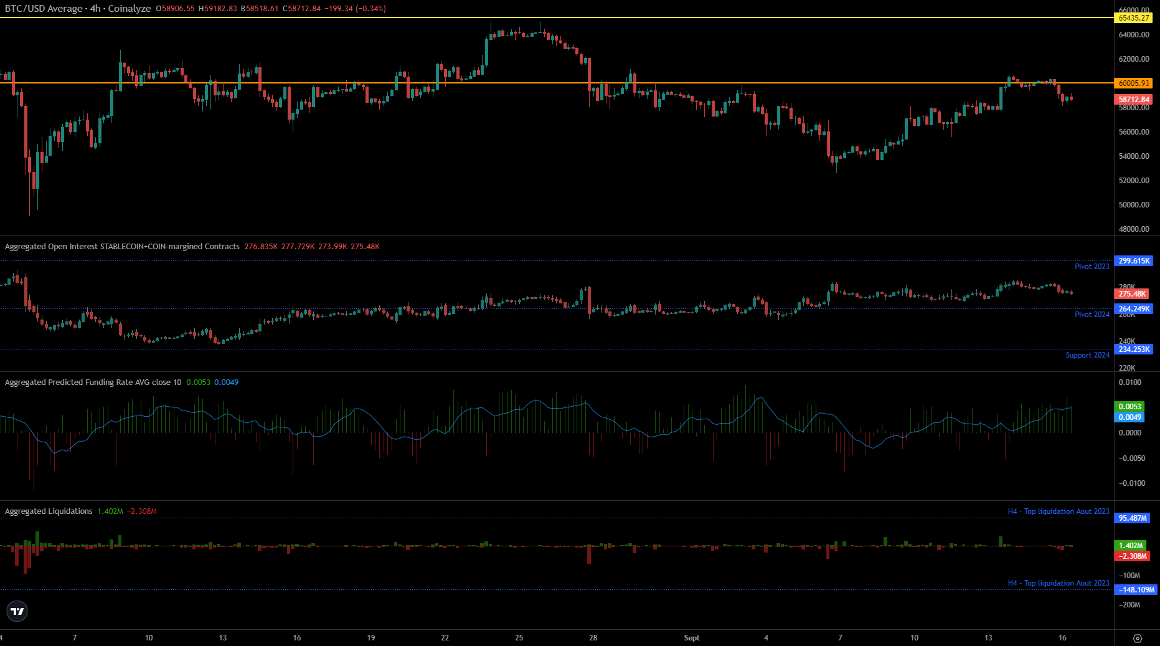Toggle the 65435.27 yellow resistance price label
Viewport: 1160px width, 646px height.
pyautogui.click(x=1133, y=19)
